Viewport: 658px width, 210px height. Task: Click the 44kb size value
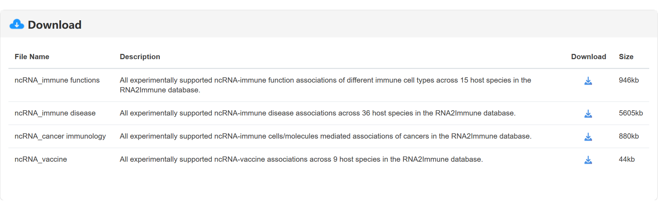(627, 159)
